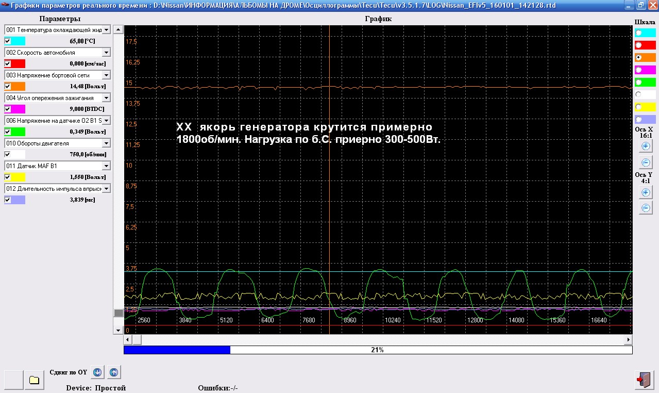Uncheck the cyan coolant temperature checkbox
This screenshot has width=659, height=393.
pyautogui.click(x=8, y=41)
